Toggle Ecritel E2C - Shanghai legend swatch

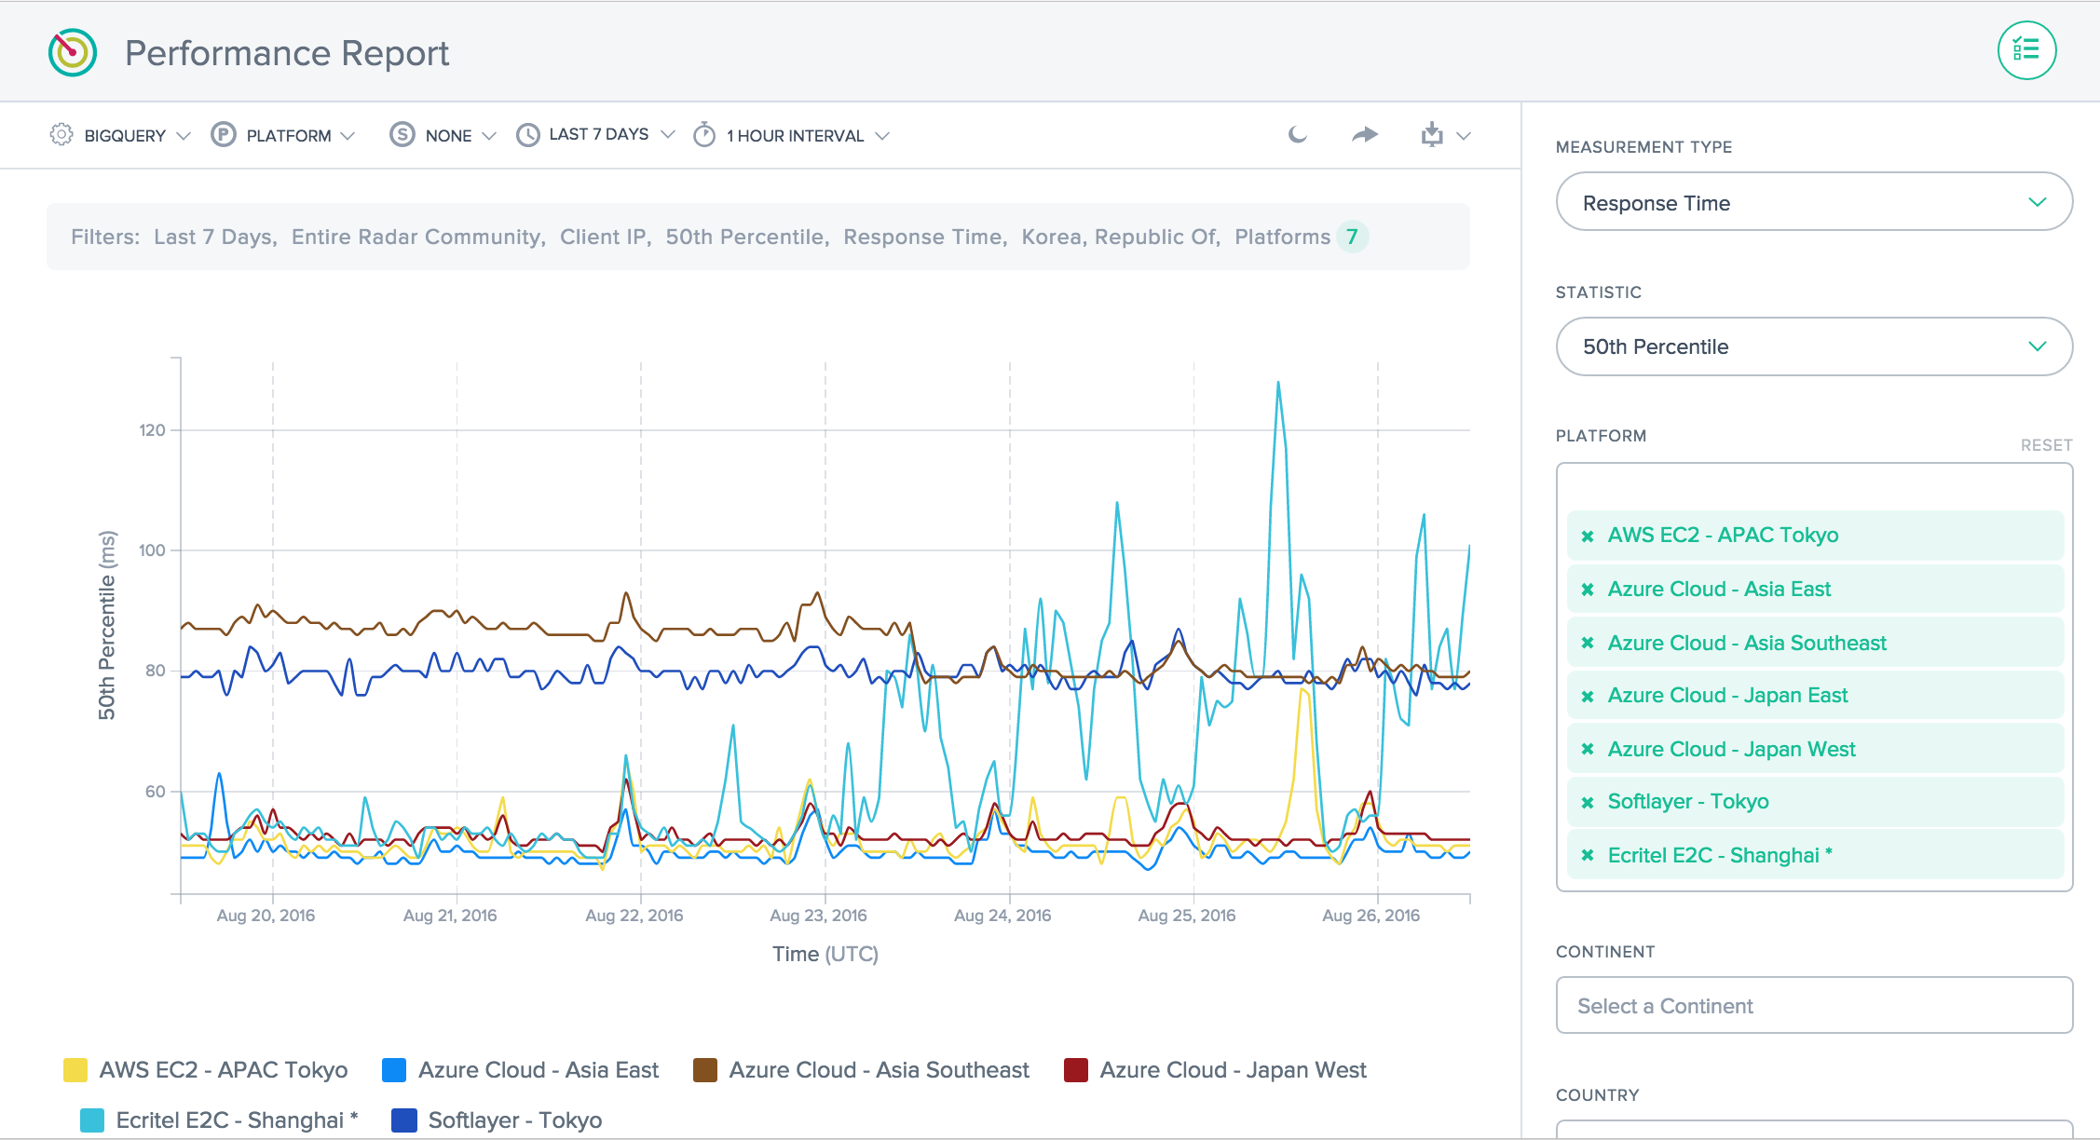point(92,1120)
